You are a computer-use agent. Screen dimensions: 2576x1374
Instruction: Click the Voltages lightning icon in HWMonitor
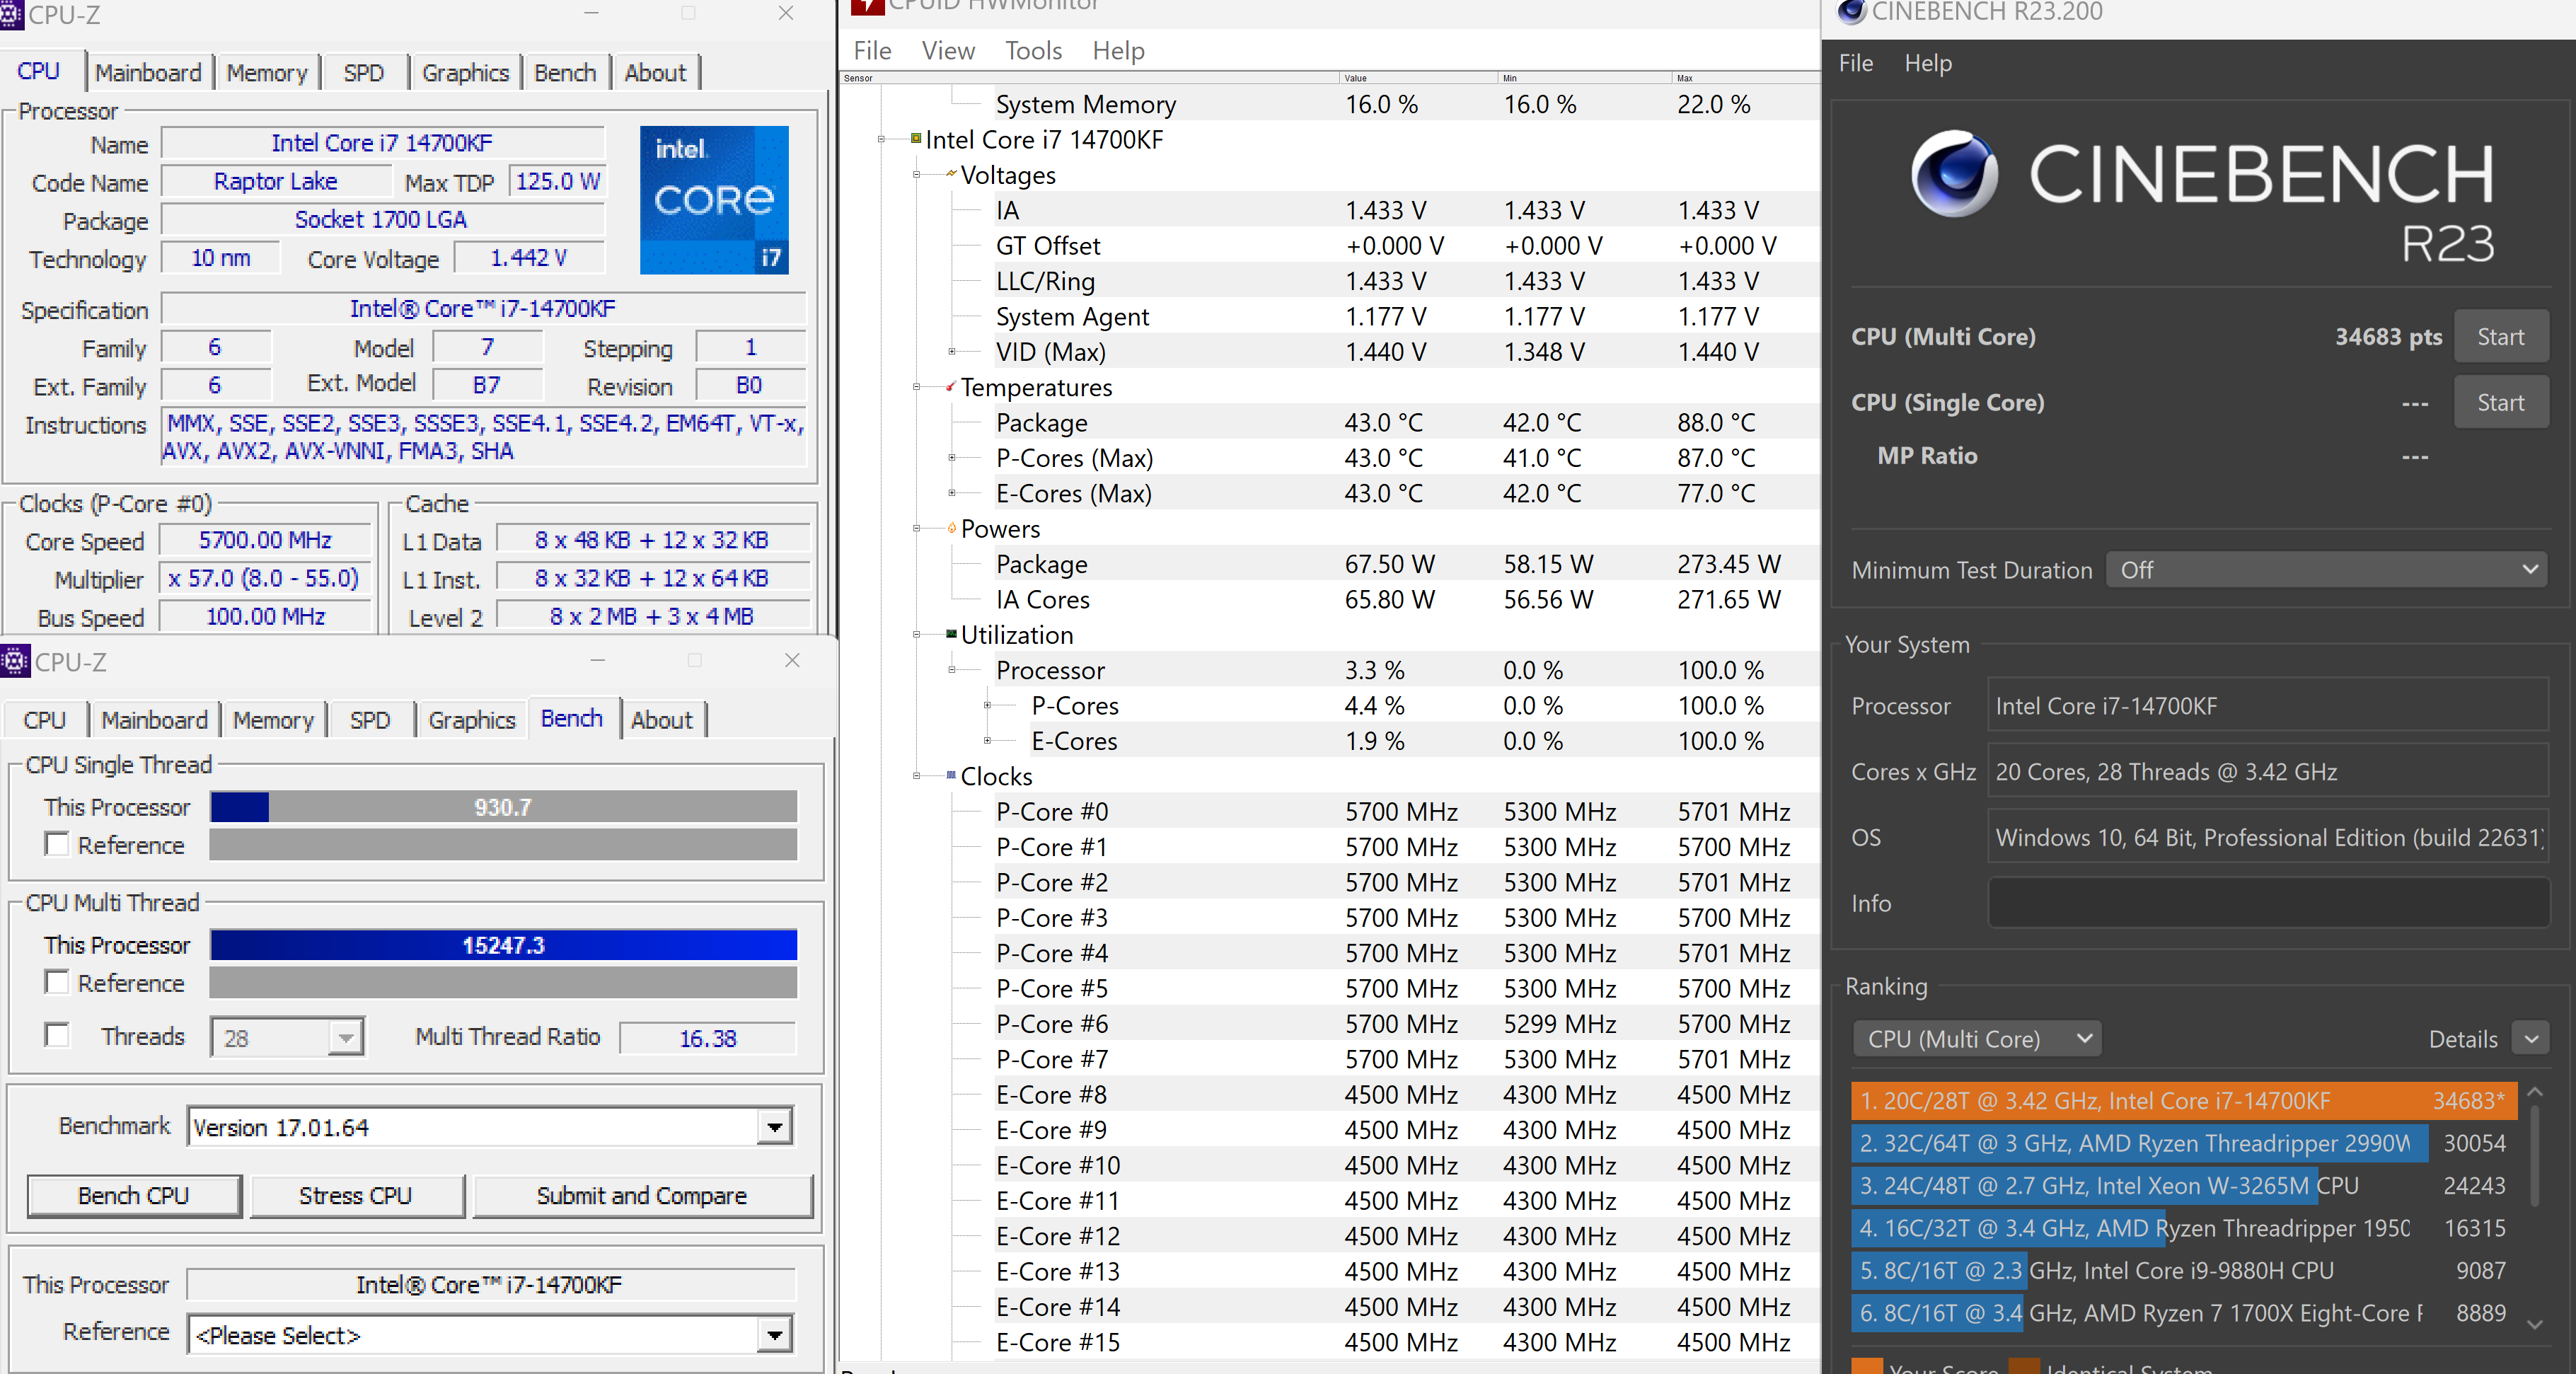[951, 174]
